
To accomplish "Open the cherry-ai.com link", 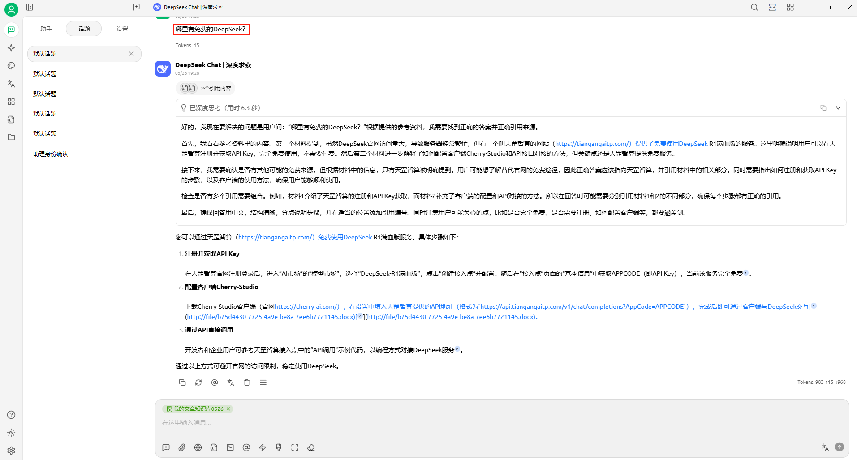I will point(307,307).
